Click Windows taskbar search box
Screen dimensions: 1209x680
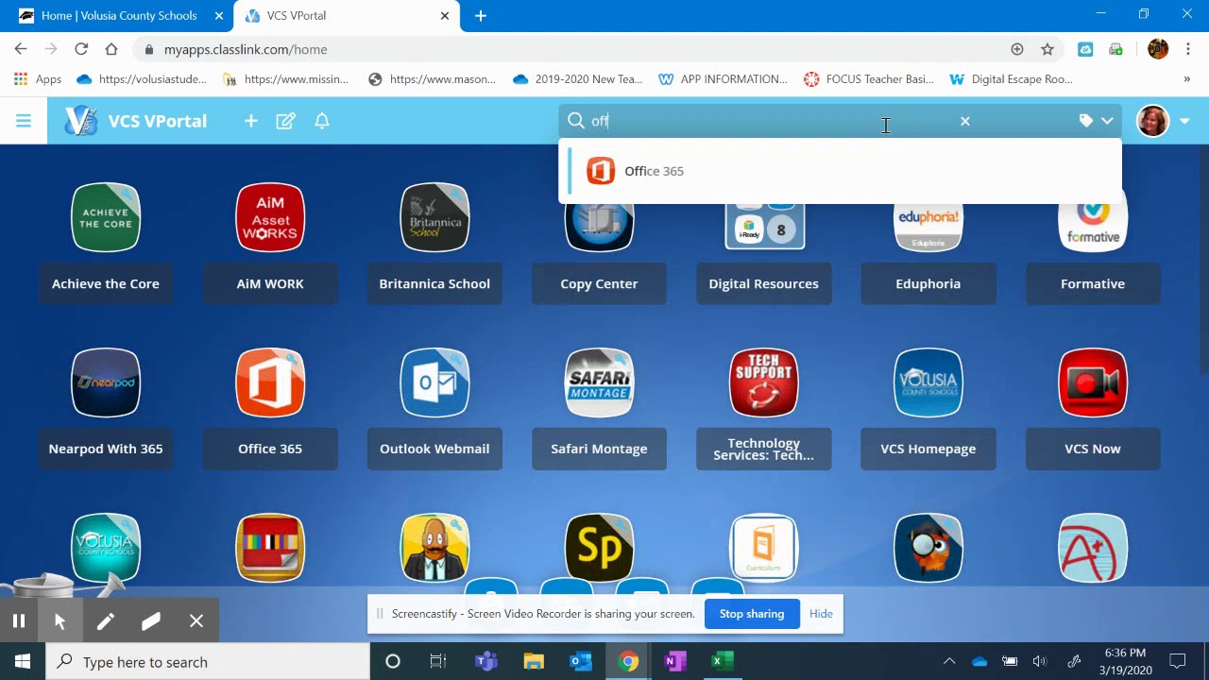pyautogui.click(x=208, y=661)
